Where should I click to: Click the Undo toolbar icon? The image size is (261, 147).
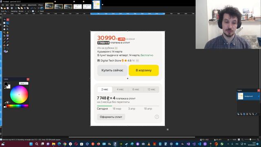pos(32,8)
